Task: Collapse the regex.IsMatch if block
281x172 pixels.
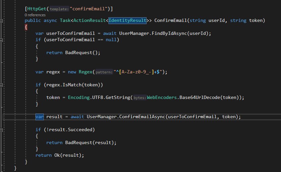Action: [1, 85]
